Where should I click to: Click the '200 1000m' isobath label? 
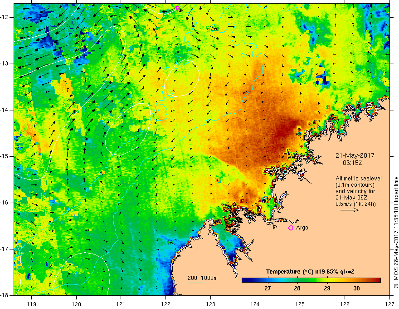(x=203, y=278)
